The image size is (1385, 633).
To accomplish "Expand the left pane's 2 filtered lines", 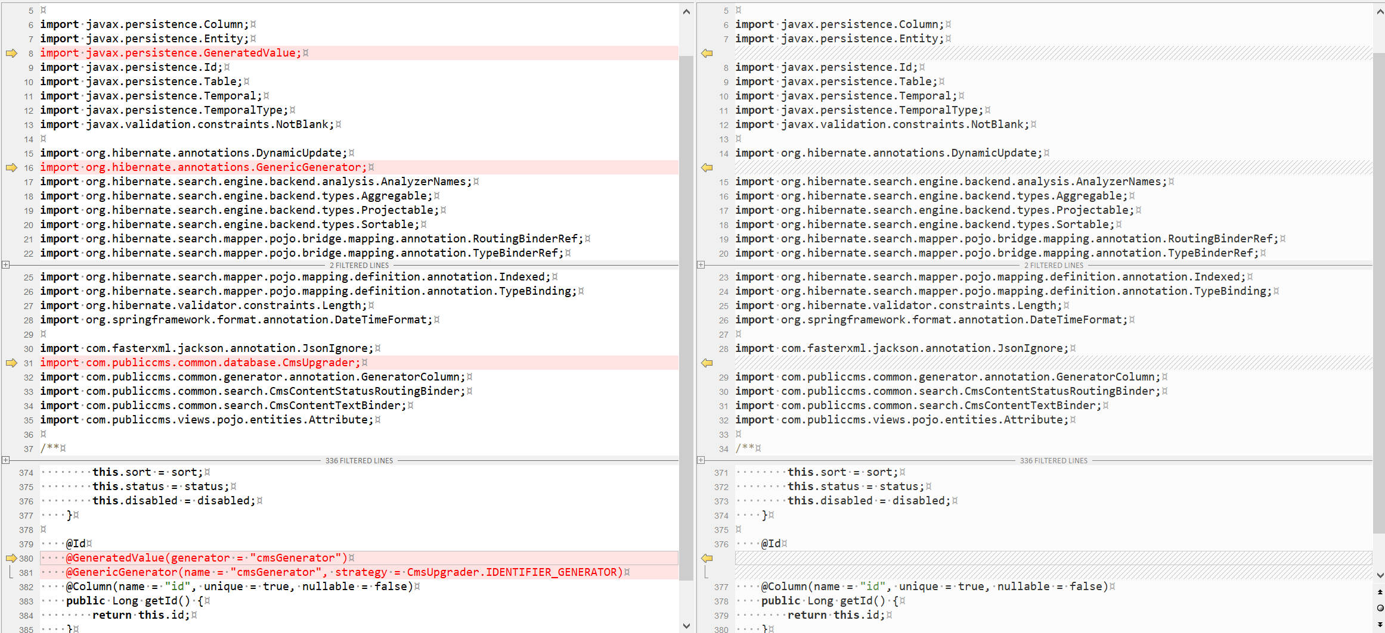I will [6, 265].
